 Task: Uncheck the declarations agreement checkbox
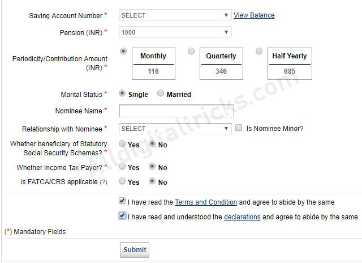click(x=122, y=216)
